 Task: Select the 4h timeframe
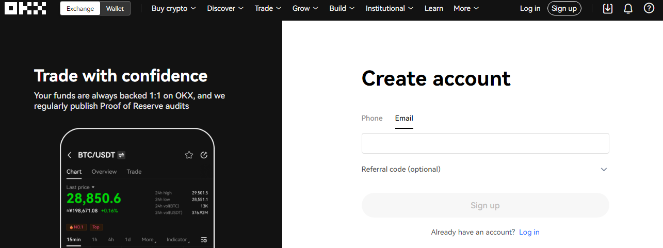[x=111, y=240]
